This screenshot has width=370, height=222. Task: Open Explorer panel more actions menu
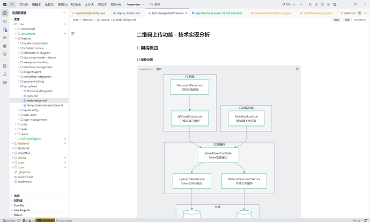[x=64, y=13]
